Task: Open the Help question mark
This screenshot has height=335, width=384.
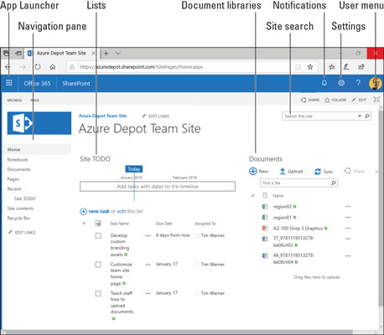Action: click(358, 83)
